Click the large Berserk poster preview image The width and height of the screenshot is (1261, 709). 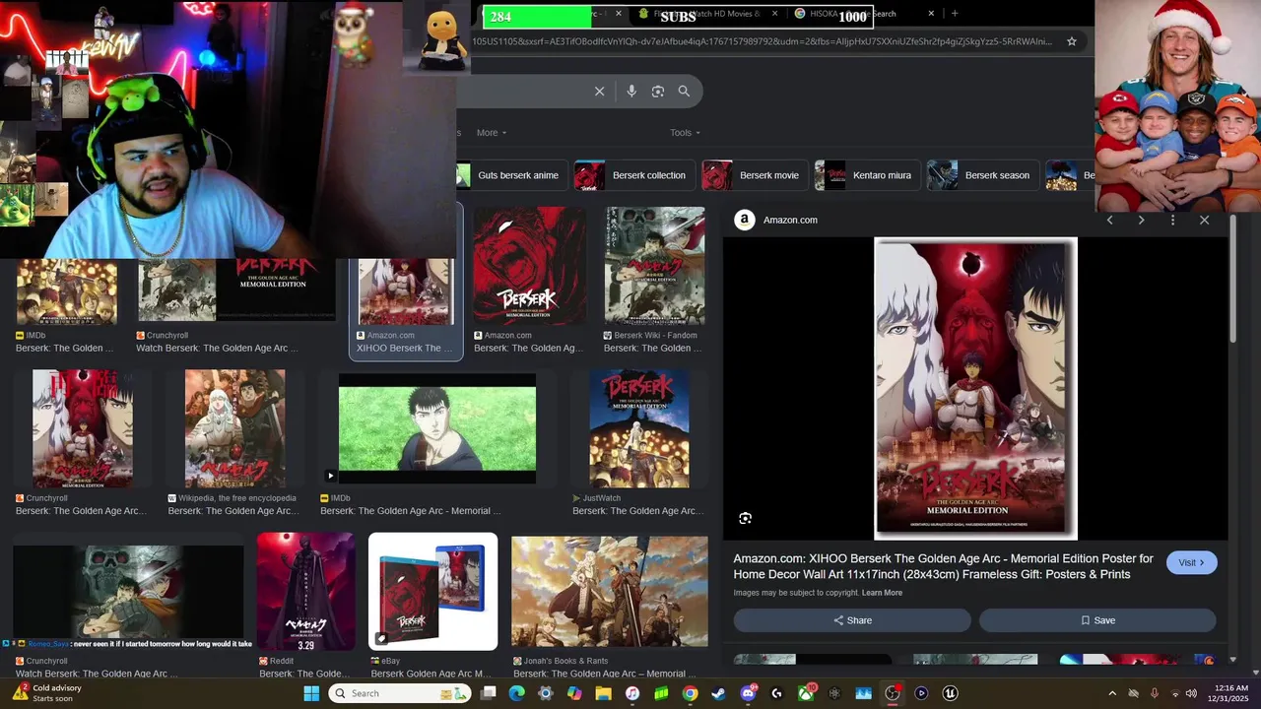pos(975,388)
